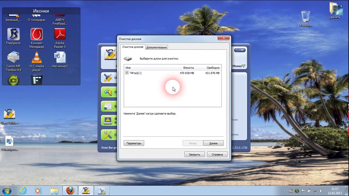The image size is (349, 196).
Task: Open FreeSpacer from the Иконки panel
Action: click(13, 36)
